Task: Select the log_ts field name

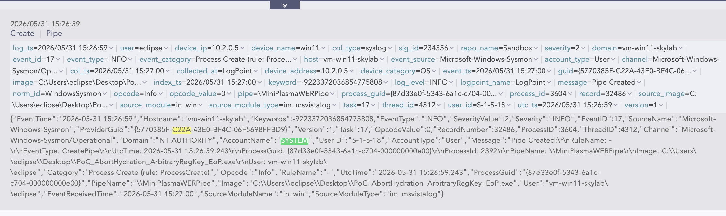Action: (23, 48)
